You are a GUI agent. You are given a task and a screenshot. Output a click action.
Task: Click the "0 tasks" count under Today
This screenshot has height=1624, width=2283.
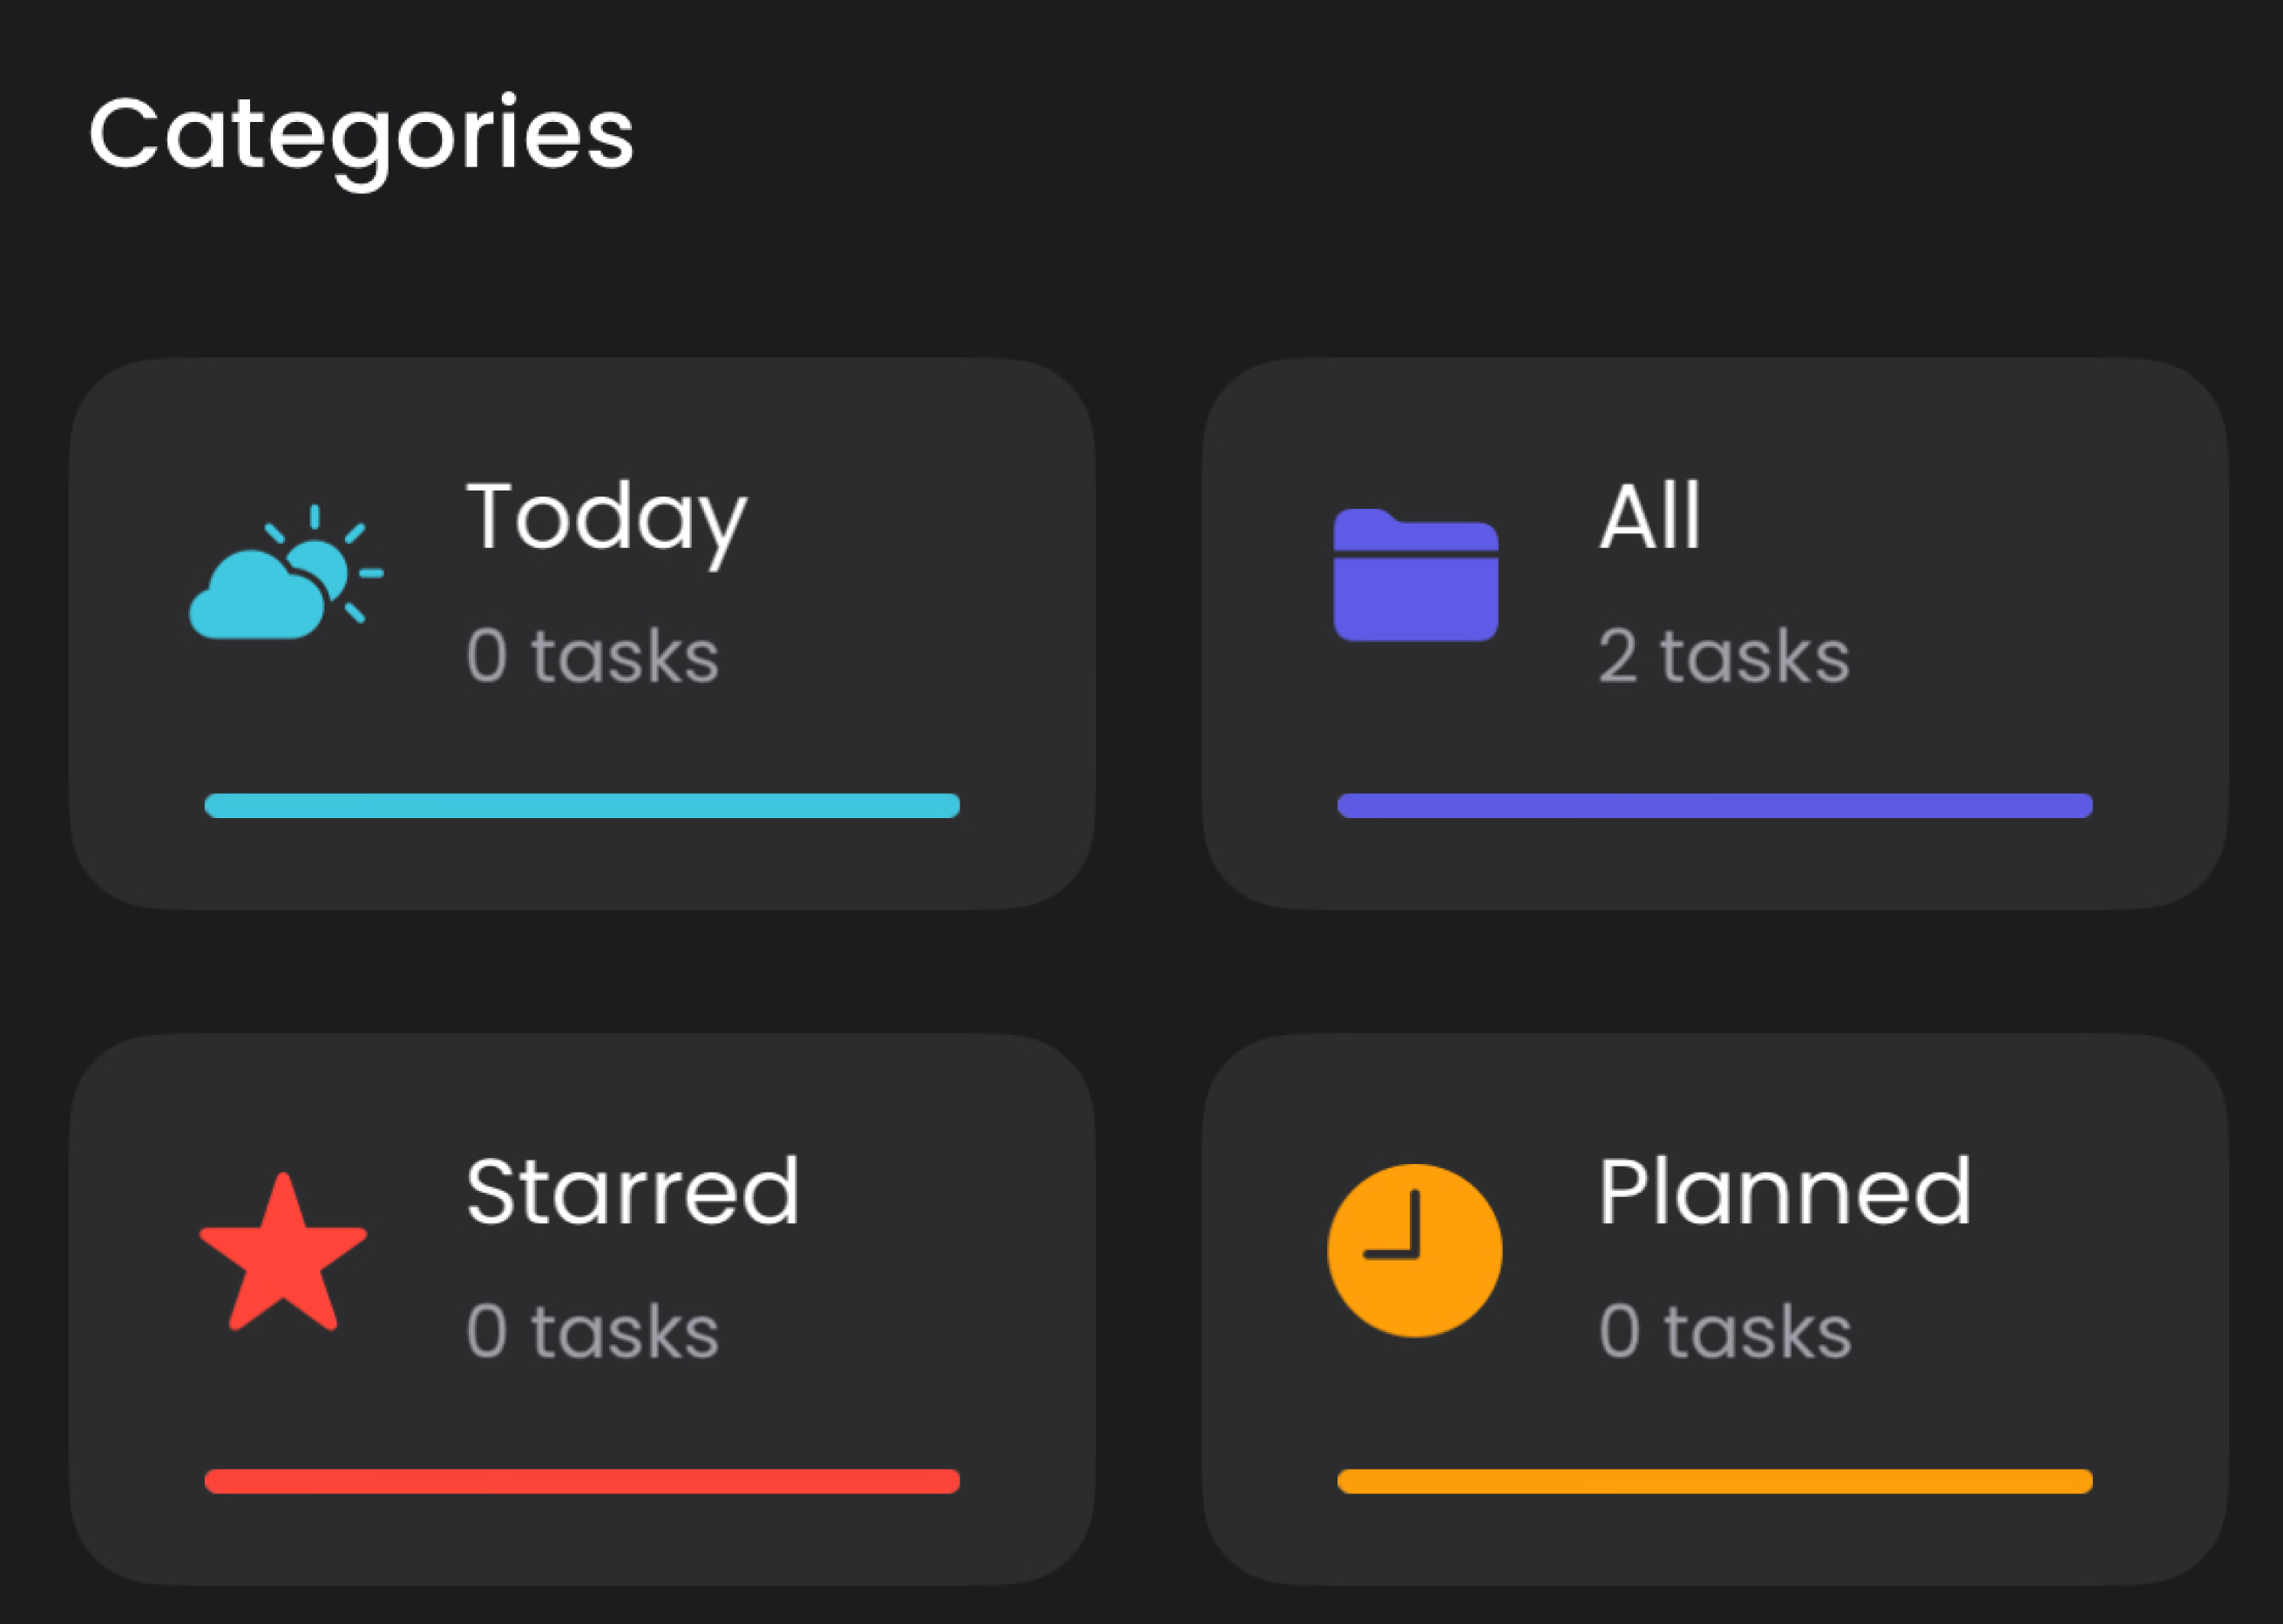pyautogui.click(x=592, y=656)
